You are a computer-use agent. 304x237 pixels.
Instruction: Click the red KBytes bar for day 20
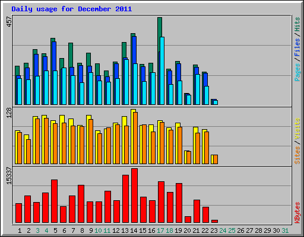coord(188,220)
